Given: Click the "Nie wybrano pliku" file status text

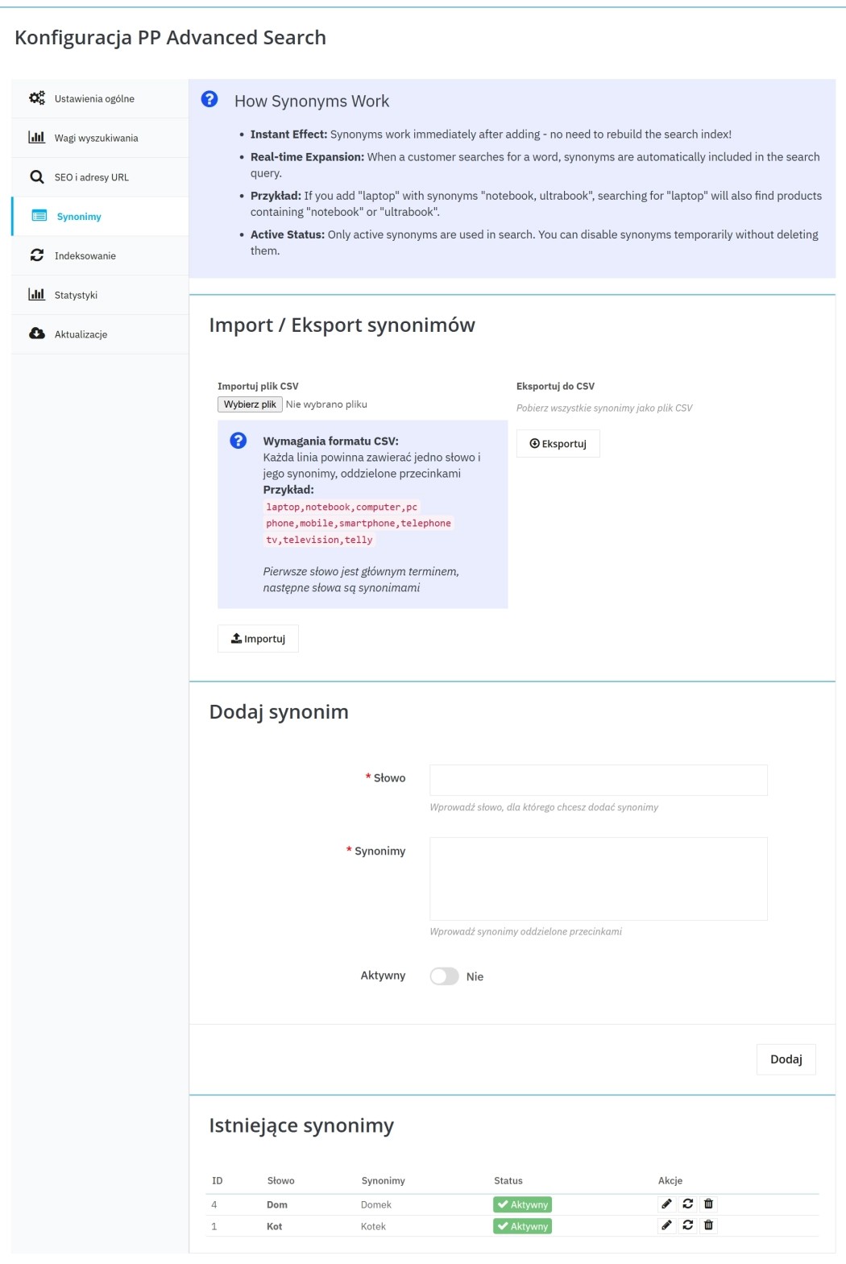Looking at the screenshot, I should point(326,404).
